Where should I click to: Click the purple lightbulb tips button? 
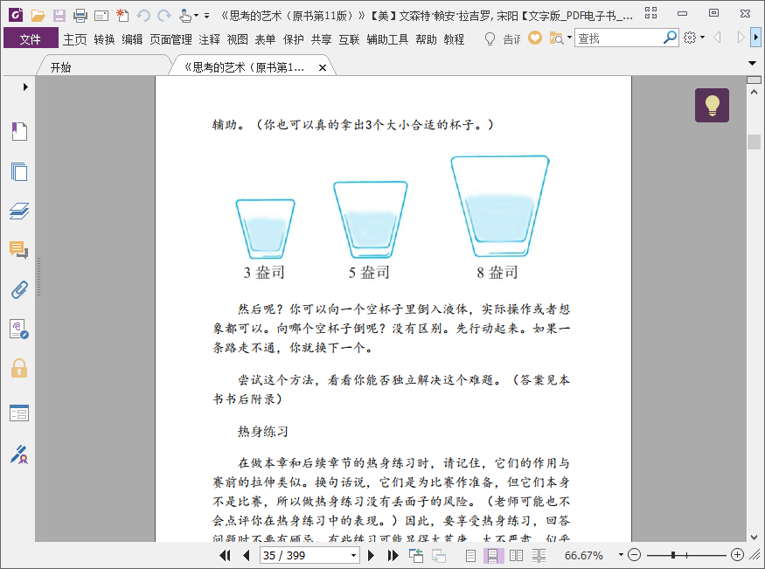[x=712, y=105]
